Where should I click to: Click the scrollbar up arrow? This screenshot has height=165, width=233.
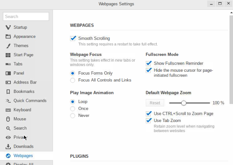(x=231, y=13)
